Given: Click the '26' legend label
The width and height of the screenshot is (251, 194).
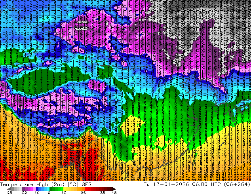Looking at the screenshot, I should click(83, 192).
